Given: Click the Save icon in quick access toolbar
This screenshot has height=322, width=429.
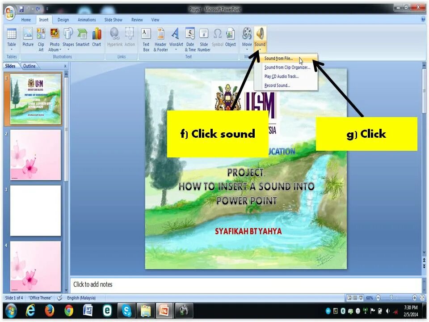Looking at the screenshot, I should click(x=21, y=9).
